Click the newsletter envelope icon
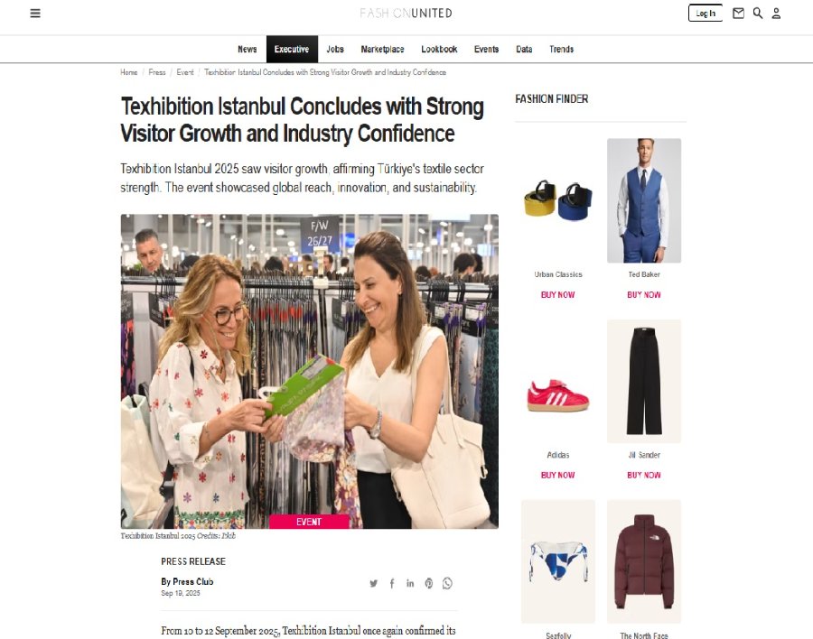Viewport: 813px width, 639px height. pos(738,13)
